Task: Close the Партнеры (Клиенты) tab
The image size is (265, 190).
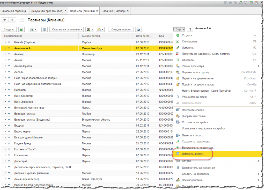Action: pos(97,11)
